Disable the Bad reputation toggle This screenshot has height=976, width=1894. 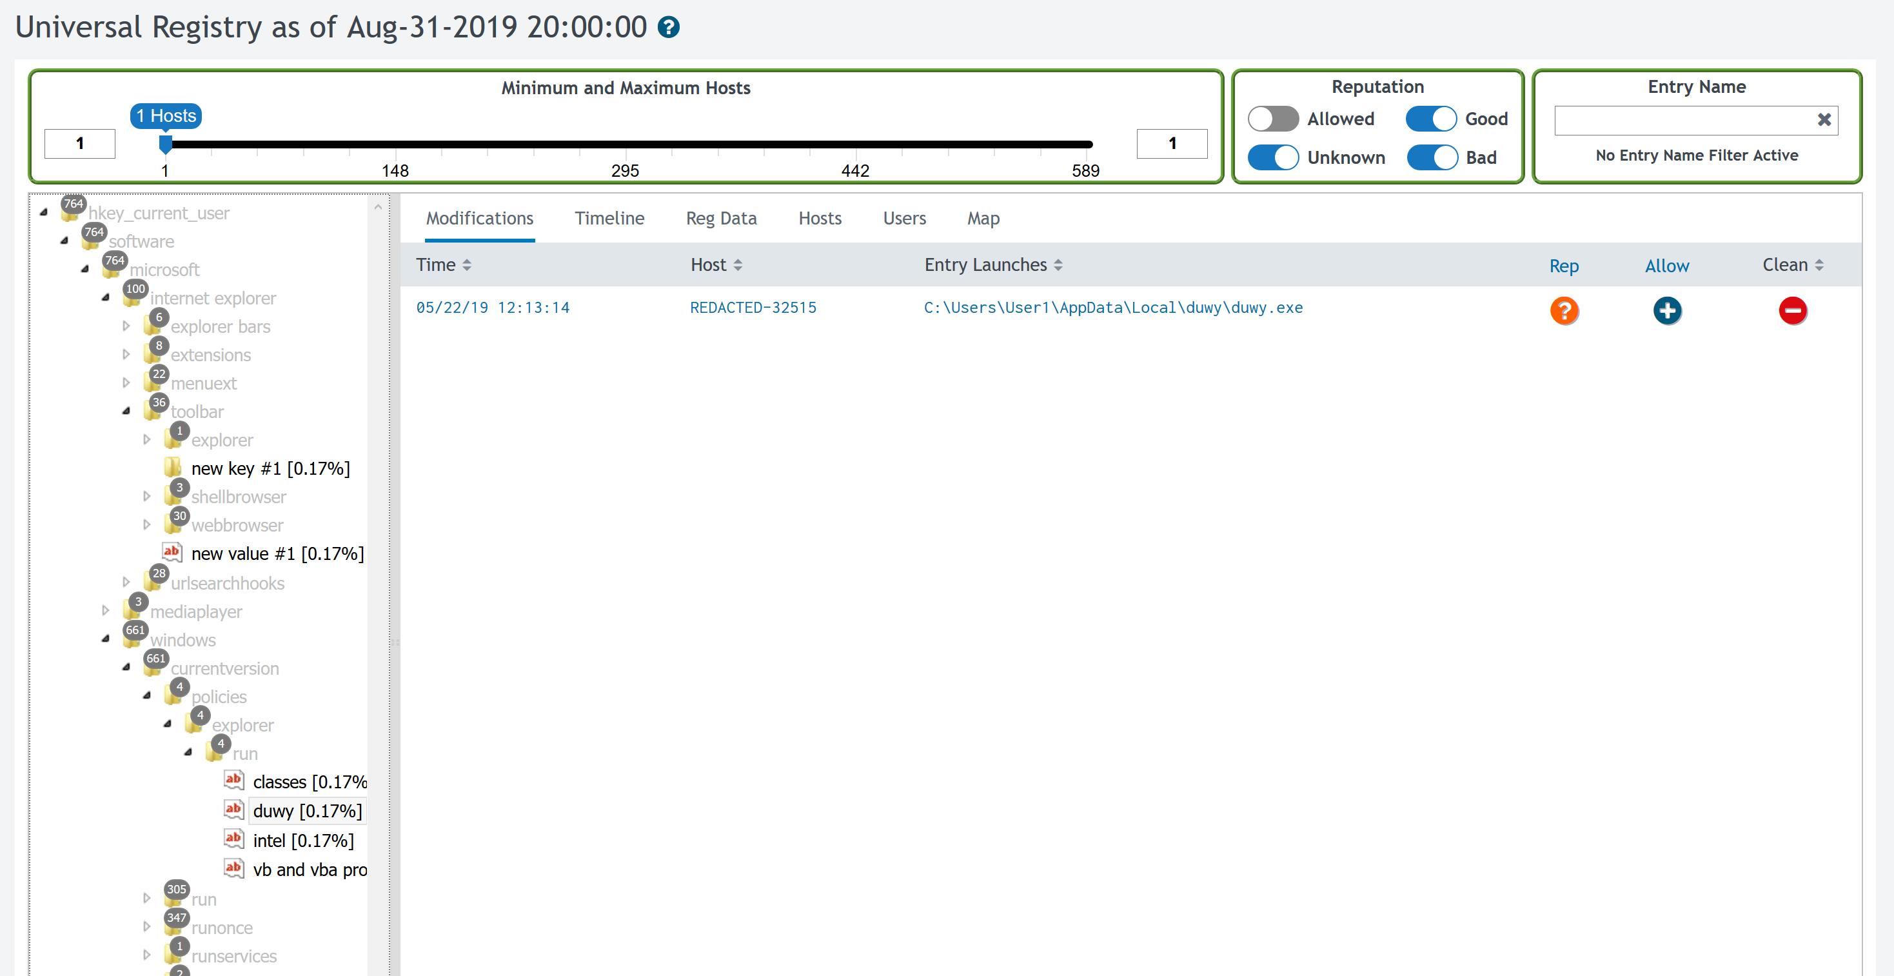[1431, 157]
